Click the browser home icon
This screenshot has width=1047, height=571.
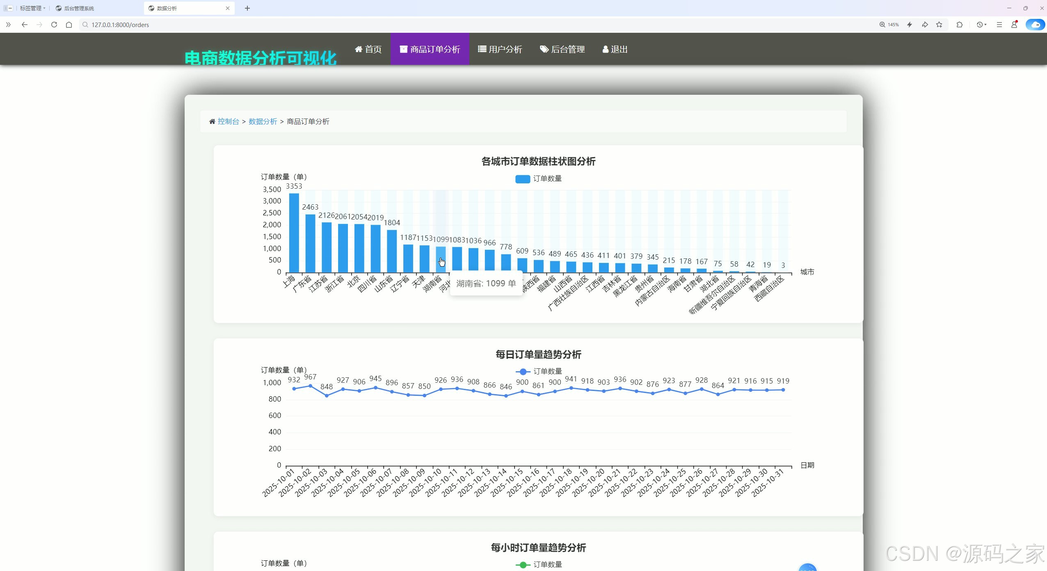pyautogui.click(x=69, y=25)
